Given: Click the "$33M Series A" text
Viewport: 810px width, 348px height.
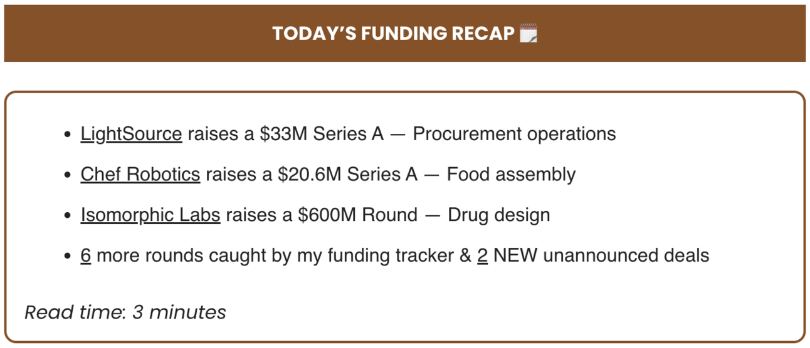Looking at the screenshot, I should [x=322, y=134].
